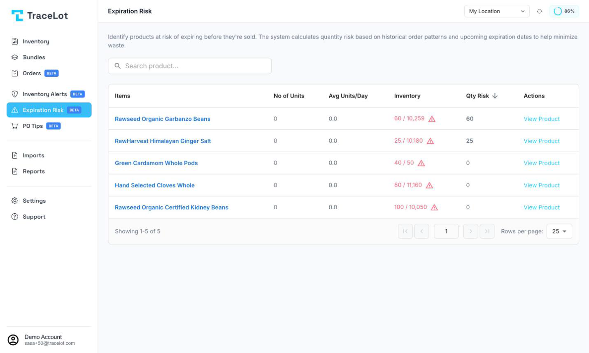Click the Inventory Alerts shield icon
The width and height of the screenshot is (589, 353).
tap(15, 94)
